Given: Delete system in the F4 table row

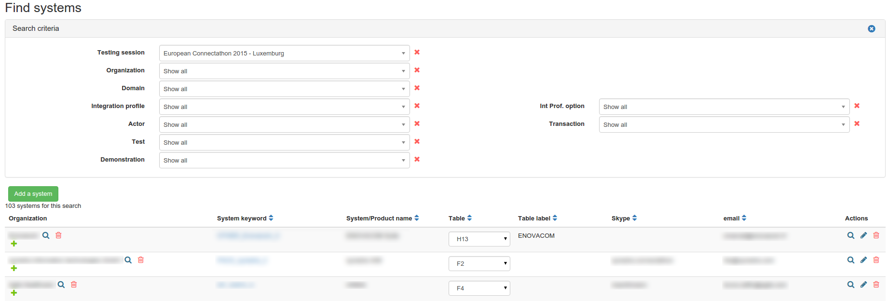Looking at the screenshot, I should pos(876,285).
